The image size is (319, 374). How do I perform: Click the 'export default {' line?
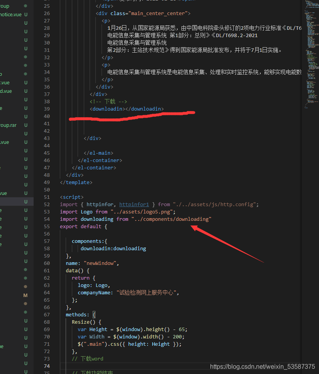[84, 227]
